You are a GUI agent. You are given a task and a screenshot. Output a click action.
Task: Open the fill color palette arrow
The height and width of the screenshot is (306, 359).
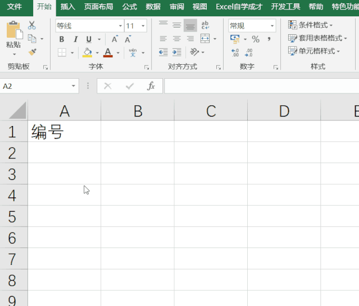click(97, 53)
